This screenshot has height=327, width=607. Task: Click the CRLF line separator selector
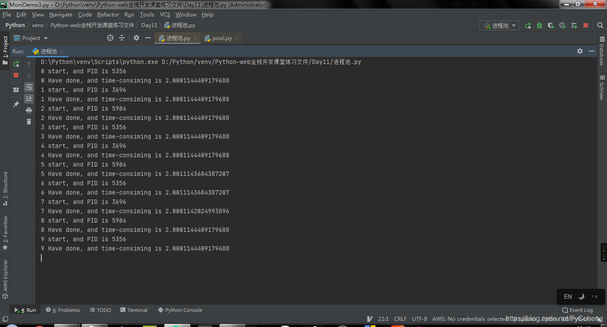pos(400,319)
